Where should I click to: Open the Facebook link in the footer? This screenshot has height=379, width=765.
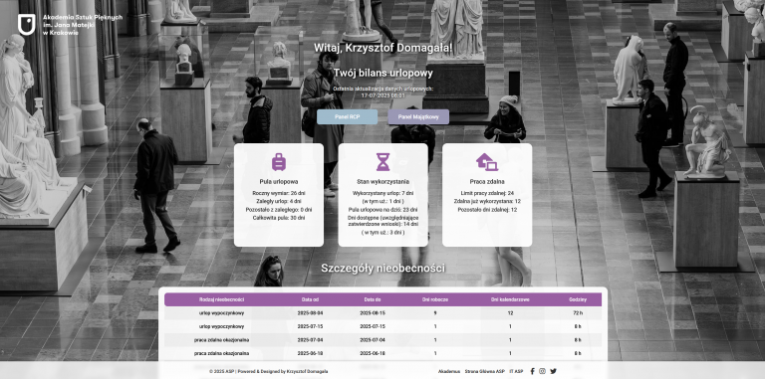(532, 371)
